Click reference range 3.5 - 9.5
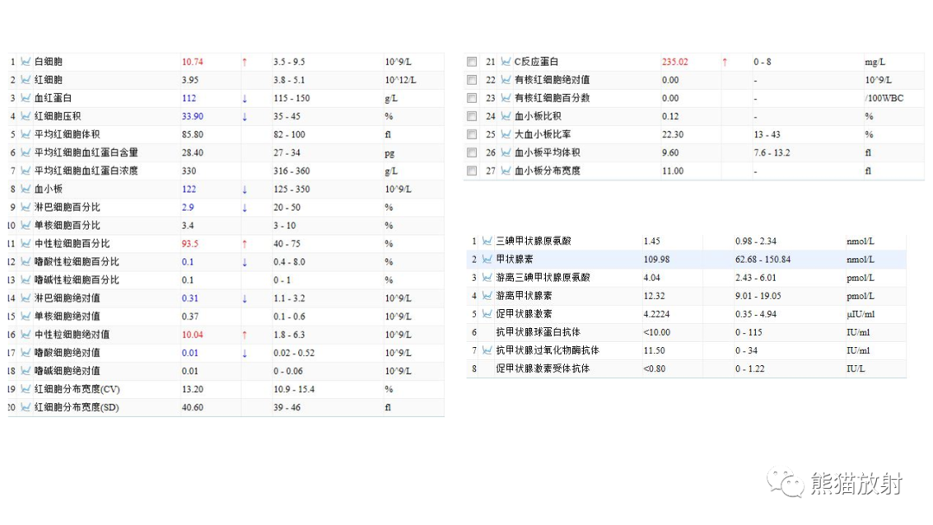 coord(289,62)
